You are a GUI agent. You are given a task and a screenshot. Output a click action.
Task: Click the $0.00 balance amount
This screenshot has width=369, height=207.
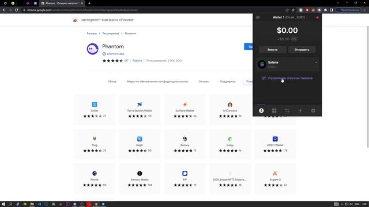(287, 30)
